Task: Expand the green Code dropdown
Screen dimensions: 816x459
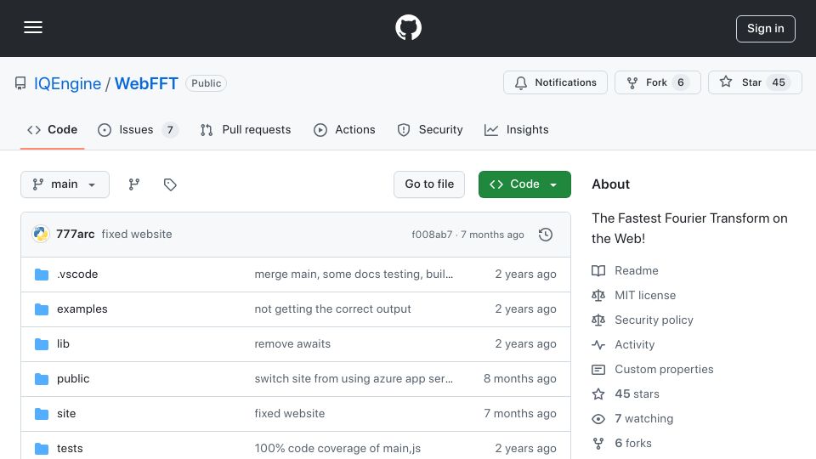Action: (524, 184)
